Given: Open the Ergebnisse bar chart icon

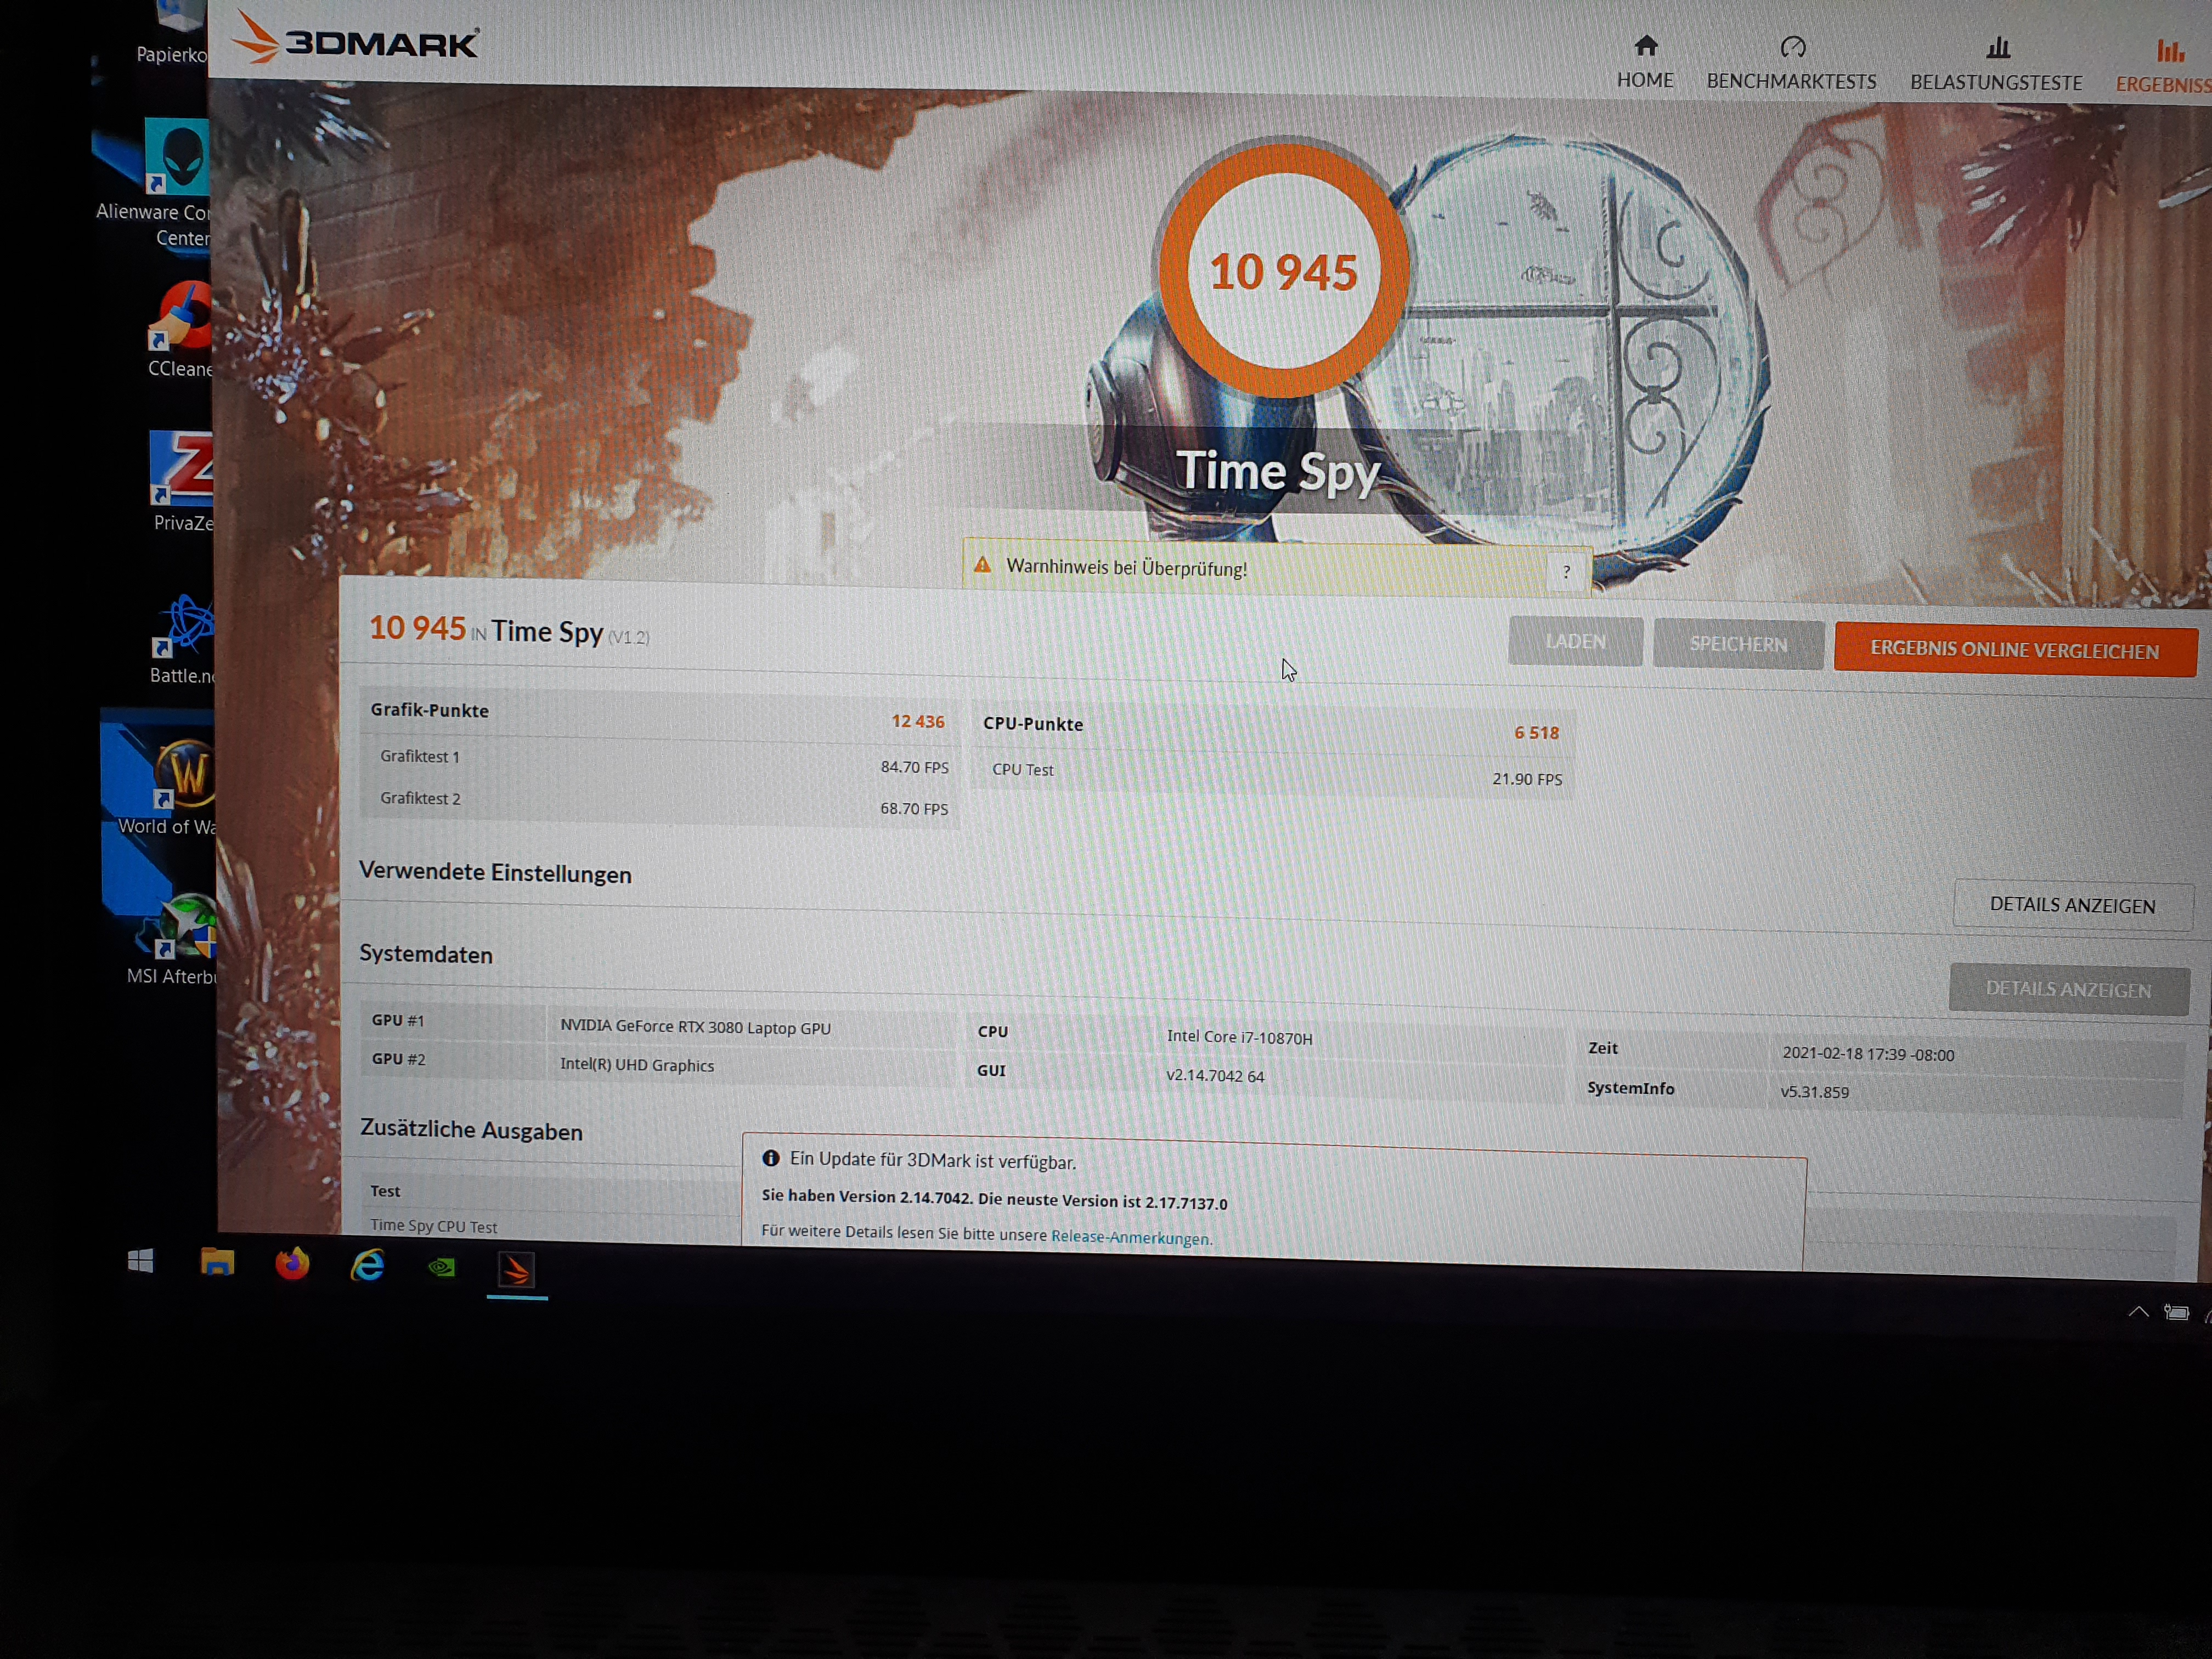Looking at the screenshot, I should (x=2169, y=50).
